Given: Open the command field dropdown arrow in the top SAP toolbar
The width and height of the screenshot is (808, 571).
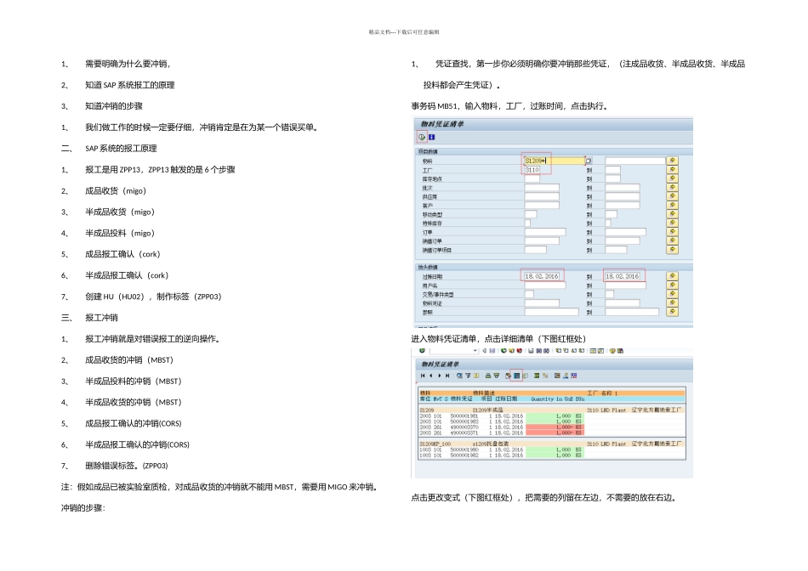Looking at the screenshot, I should point(475,351).
